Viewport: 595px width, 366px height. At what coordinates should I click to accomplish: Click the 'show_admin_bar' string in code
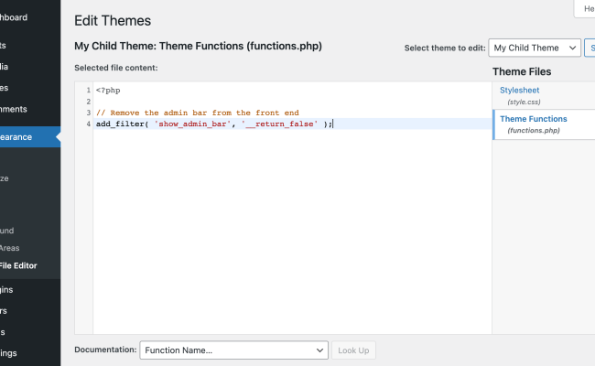(x=192, y=124)
